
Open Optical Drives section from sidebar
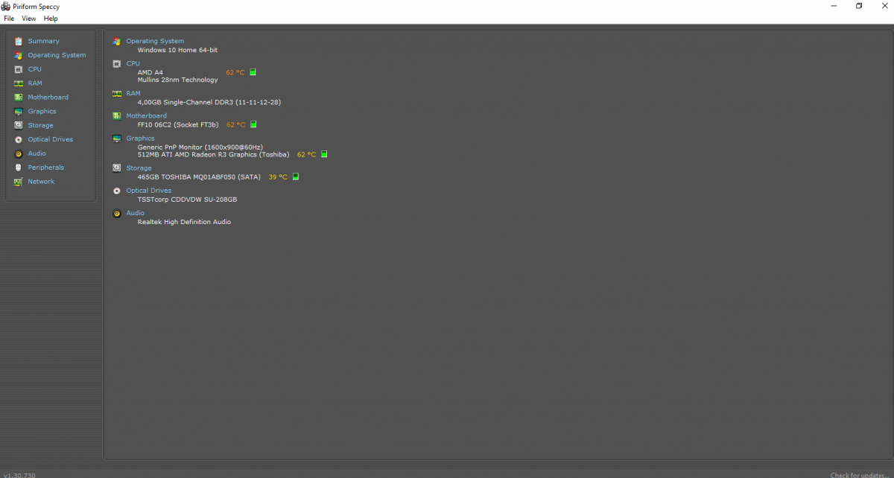pos(50,139)
